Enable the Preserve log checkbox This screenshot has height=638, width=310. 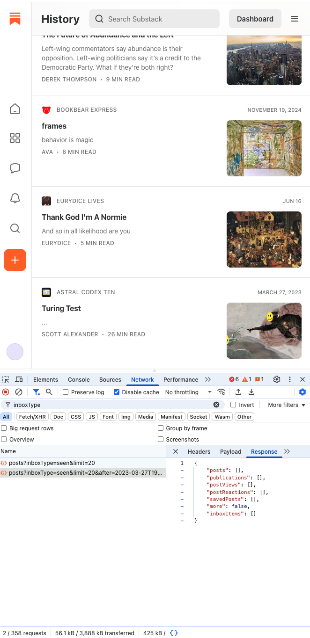pos(66,392)
